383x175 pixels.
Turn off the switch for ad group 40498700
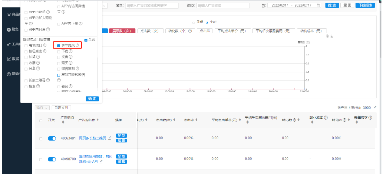pyautogui.click(x=52, y=159)
